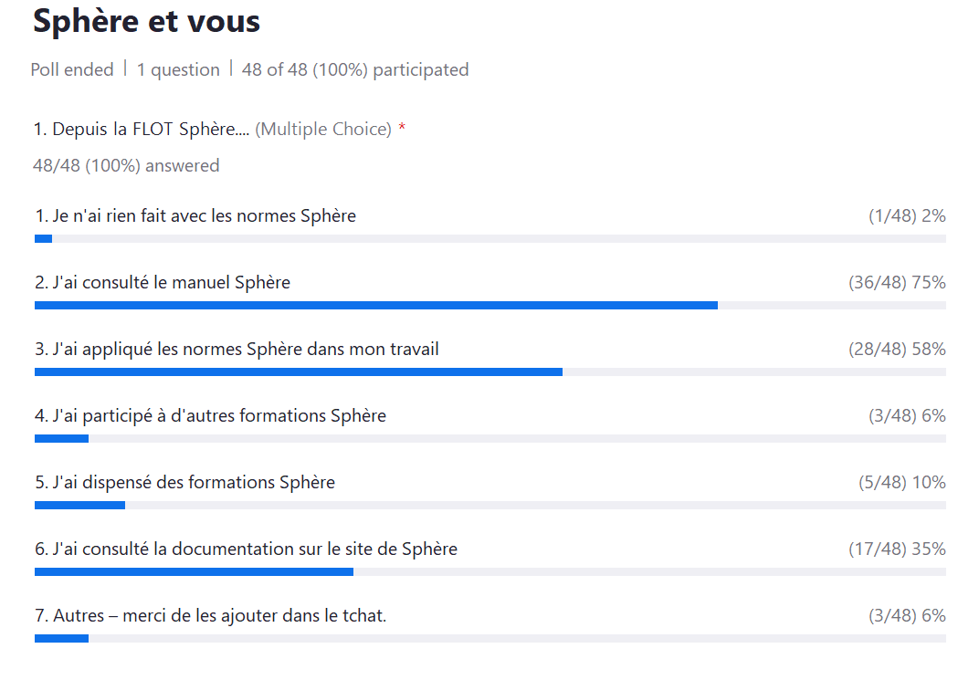Image resolution: width=979 pixels, height=680 pixels.
Task: Select the question "Depuis la FLOT Sphère...."
Action: click(x=142, y=130)
